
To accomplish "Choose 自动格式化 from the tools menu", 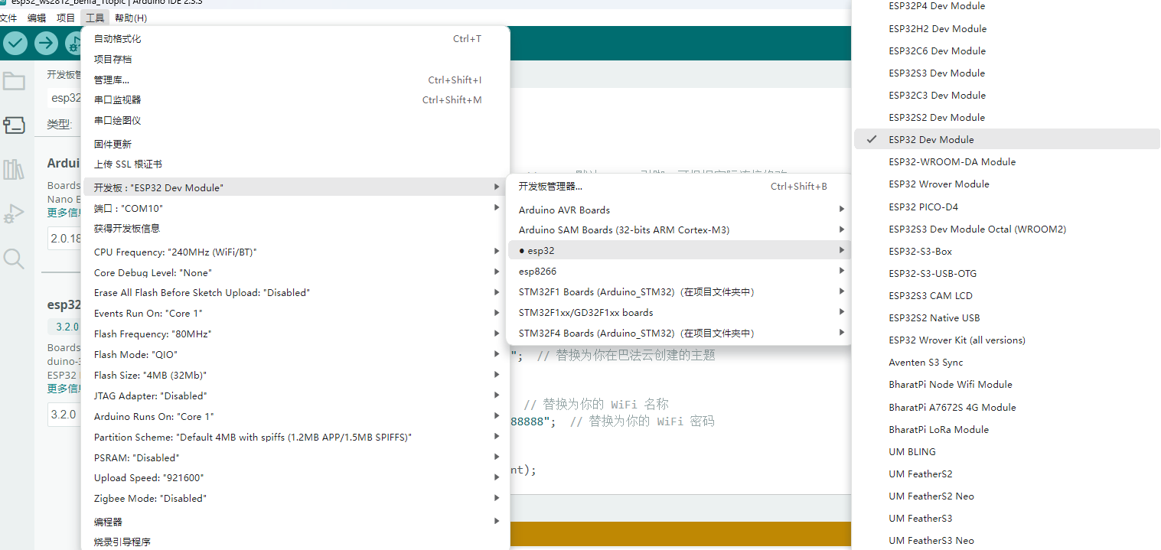I will [295, 38].
